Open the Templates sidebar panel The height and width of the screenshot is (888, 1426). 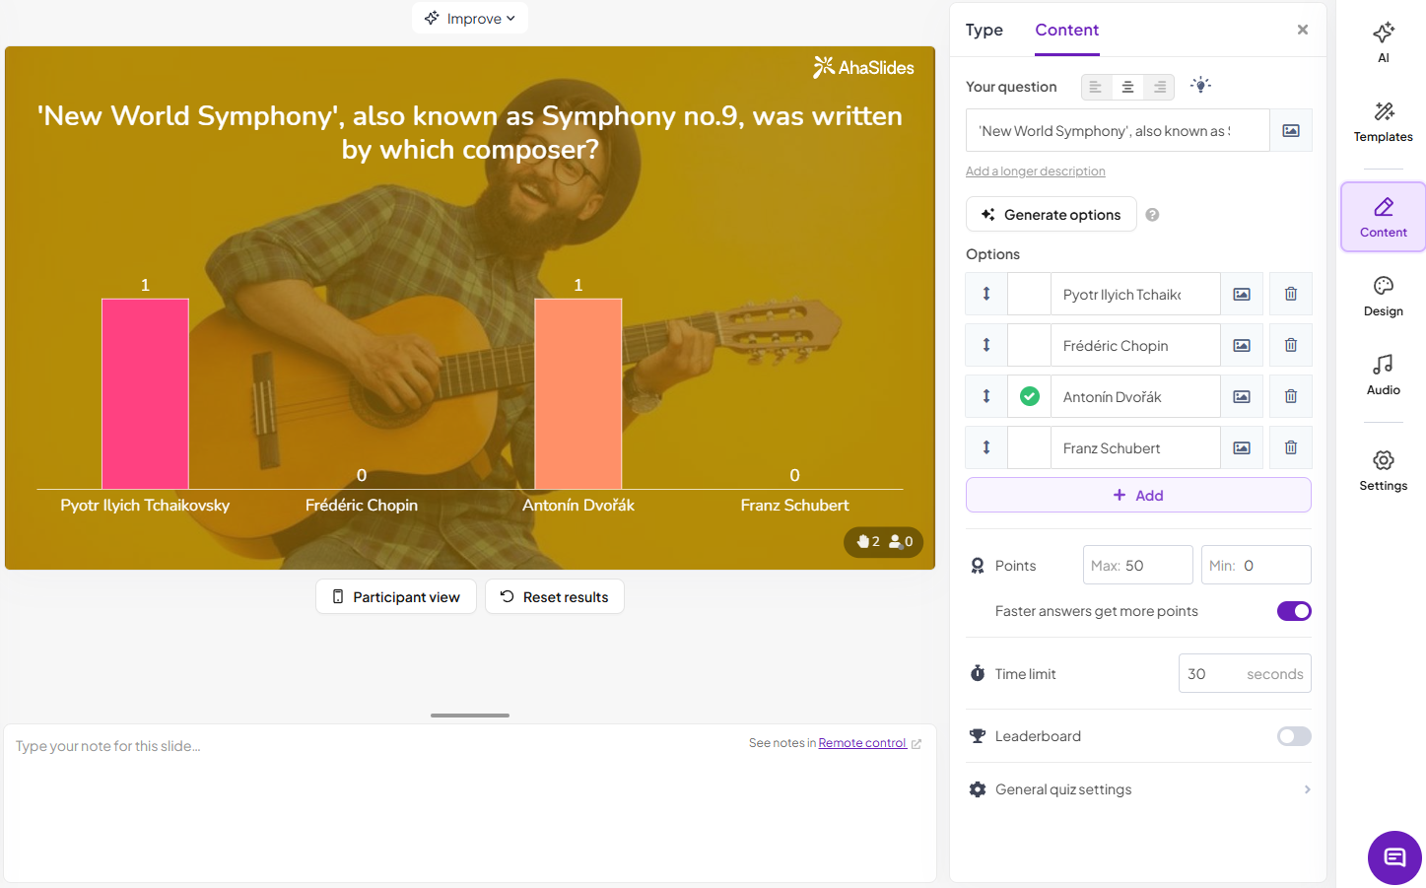tap(1383, 121)
